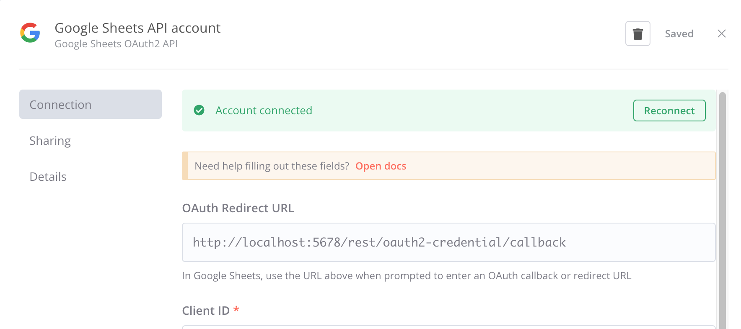741x329 pixels.
Task: Follow the Open docs link
Action: (x=381, y=166)
